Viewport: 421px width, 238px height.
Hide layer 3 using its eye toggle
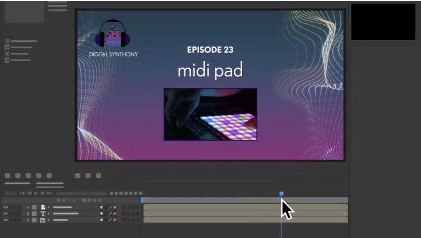[x=5, y=220]
